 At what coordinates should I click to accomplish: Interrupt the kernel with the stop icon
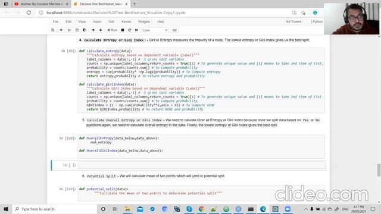point(123,30)
